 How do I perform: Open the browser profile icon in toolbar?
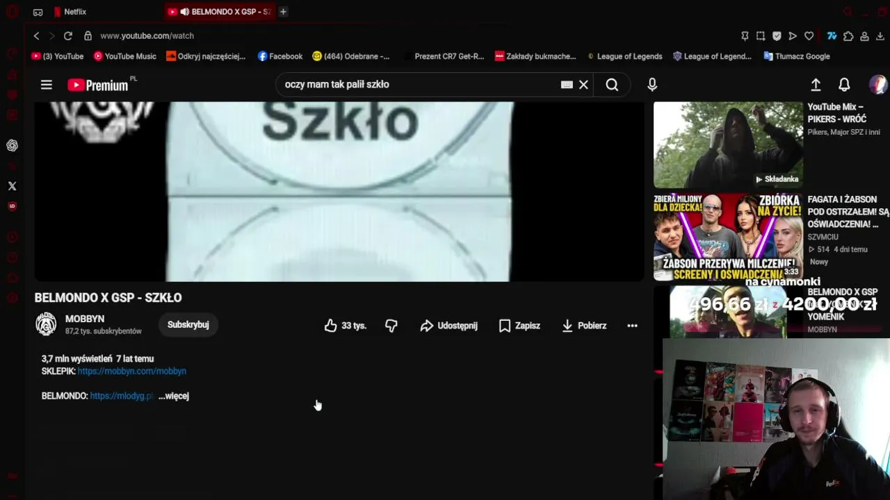864,36
